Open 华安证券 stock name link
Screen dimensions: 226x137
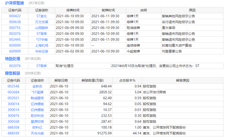42,51
